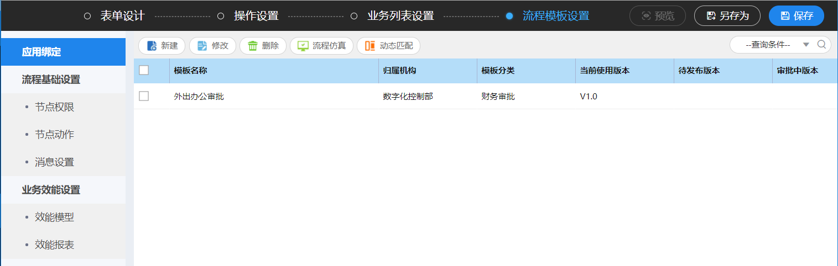Go to the 业务列表设置 step
Screen dimensions: 838x266
coord(400,15)
